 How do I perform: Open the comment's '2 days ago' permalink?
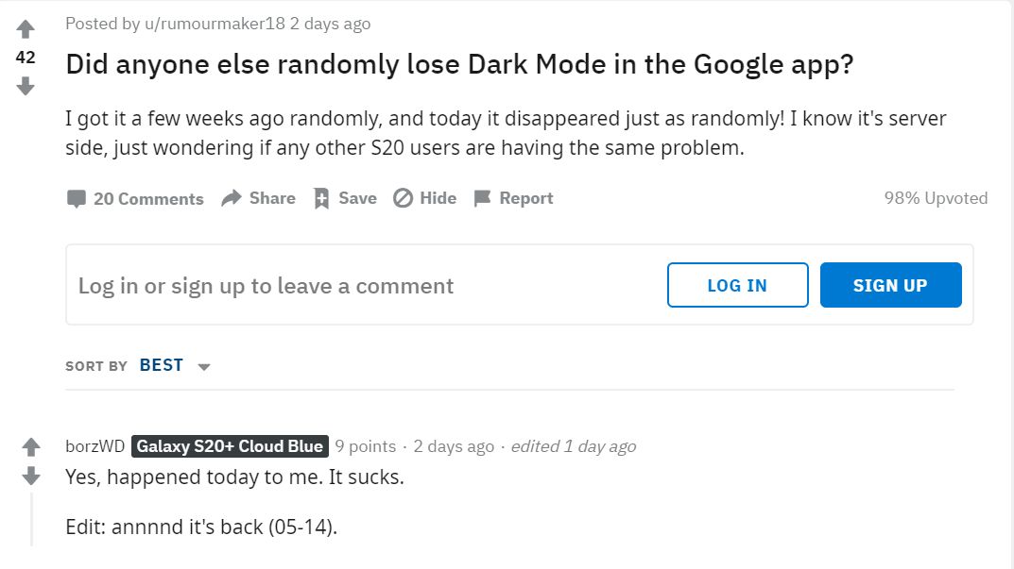pos(454,446)
